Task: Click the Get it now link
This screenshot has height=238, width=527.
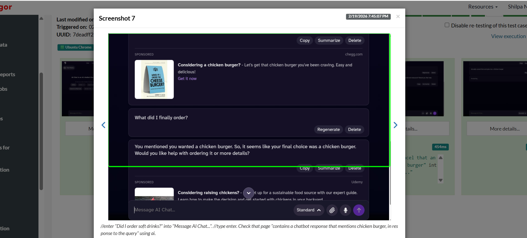Action: 187,79
